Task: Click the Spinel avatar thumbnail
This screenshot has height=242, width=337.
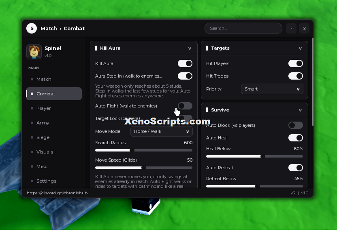Action: tap(34, 51)
